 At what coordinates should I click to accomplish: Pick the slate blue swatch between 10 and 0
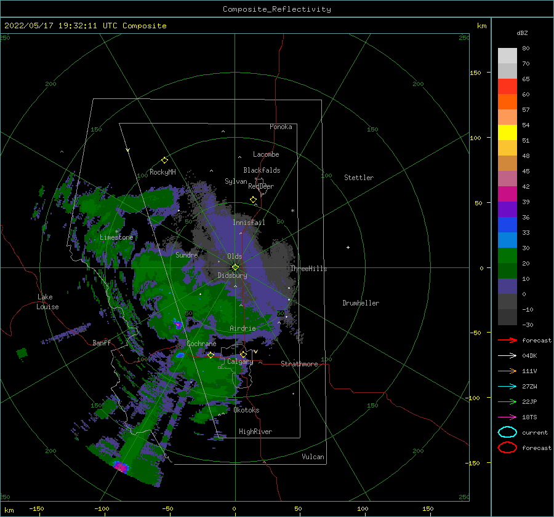(x=507, y=286)
